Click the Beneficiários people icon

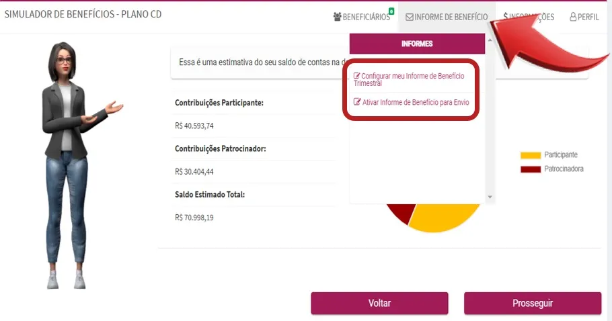tap(337, 17)
